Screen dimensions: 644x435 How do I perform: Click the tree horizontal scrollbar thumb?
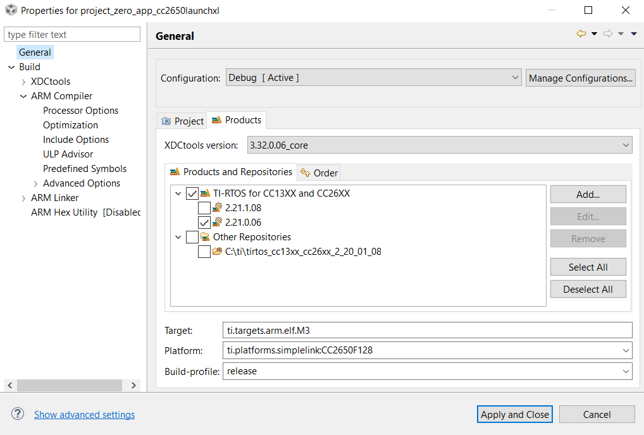70,385
